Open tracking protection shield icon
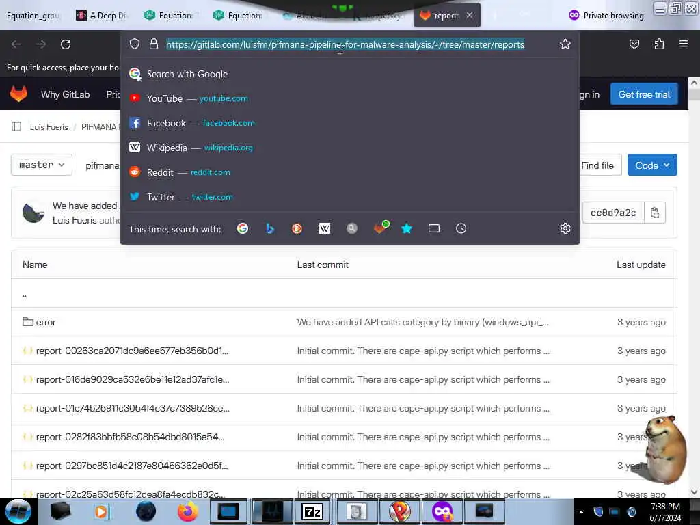The height and width of the screenshot is (525, 700). click(x=135, y=44)
